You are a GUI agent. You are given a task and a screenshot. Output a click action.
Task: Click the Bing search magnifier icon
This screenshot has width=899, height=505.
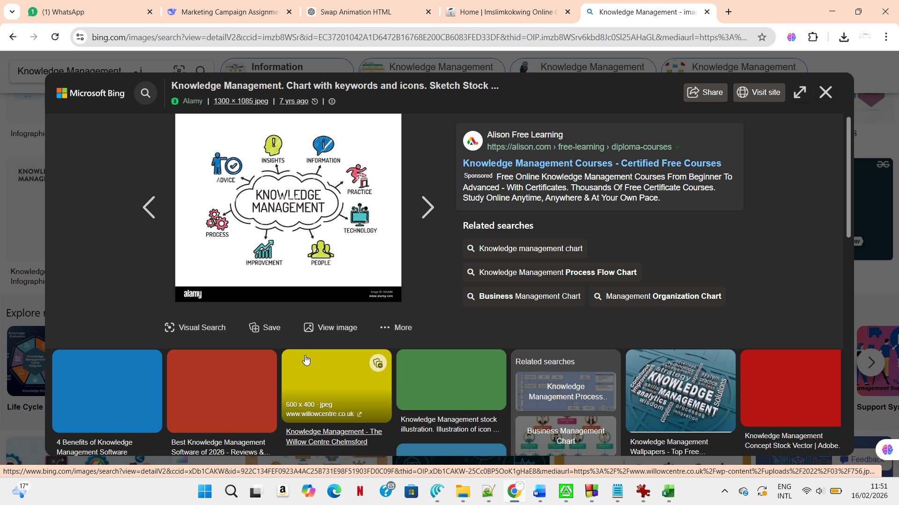pos(146,93)
